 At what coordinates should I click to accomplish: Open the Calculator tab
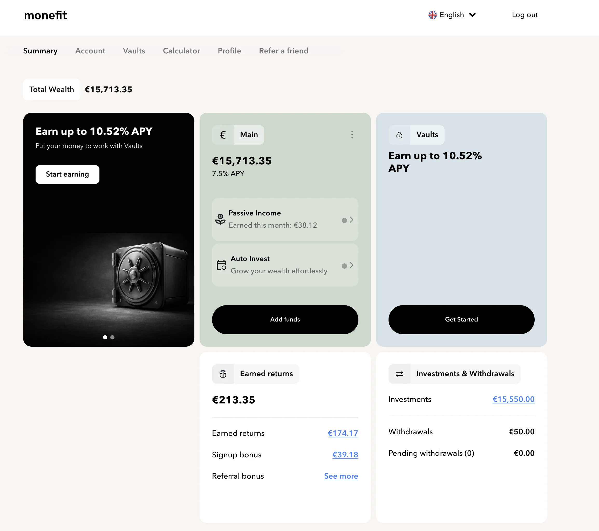pos(181,51)
